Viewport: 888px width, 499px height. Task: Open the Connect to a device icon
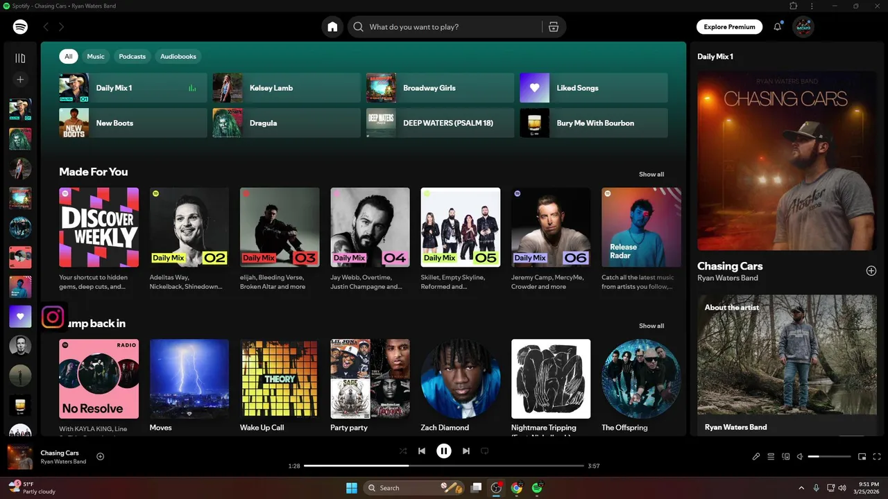coord(786,457)
